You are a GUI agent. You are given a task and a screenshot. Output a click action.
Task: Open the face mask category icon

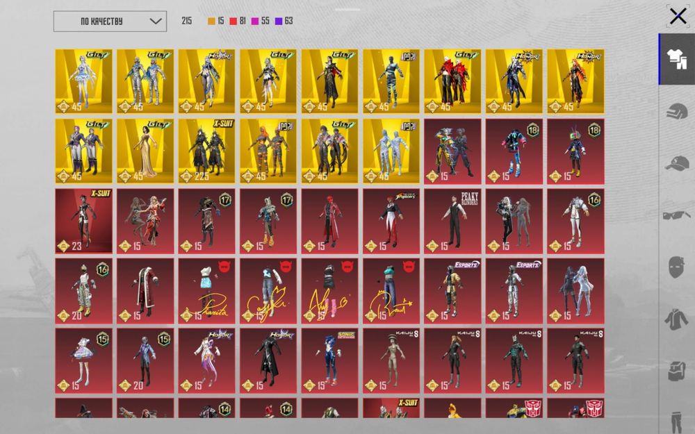point(677,267)
